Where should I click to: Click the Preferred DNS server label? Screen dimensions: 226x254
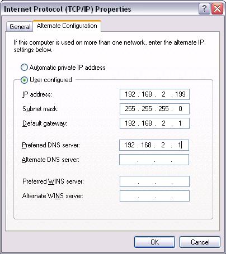(51, 145)
